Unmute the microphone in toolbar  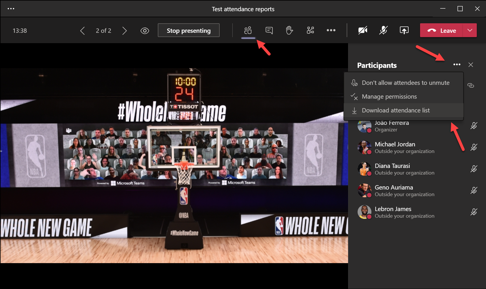click(x=383, y=30)
